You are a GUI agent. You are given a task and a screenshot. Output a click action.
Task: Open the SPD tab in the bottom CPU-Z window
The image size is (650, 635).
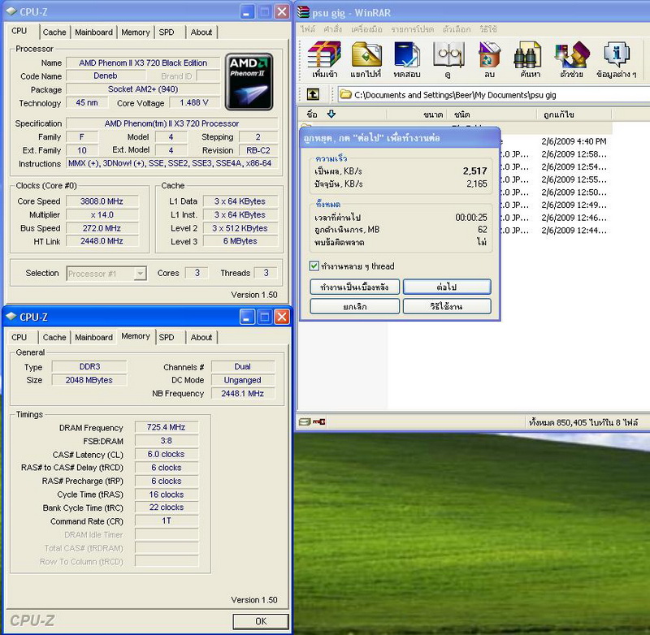point(167,337)
